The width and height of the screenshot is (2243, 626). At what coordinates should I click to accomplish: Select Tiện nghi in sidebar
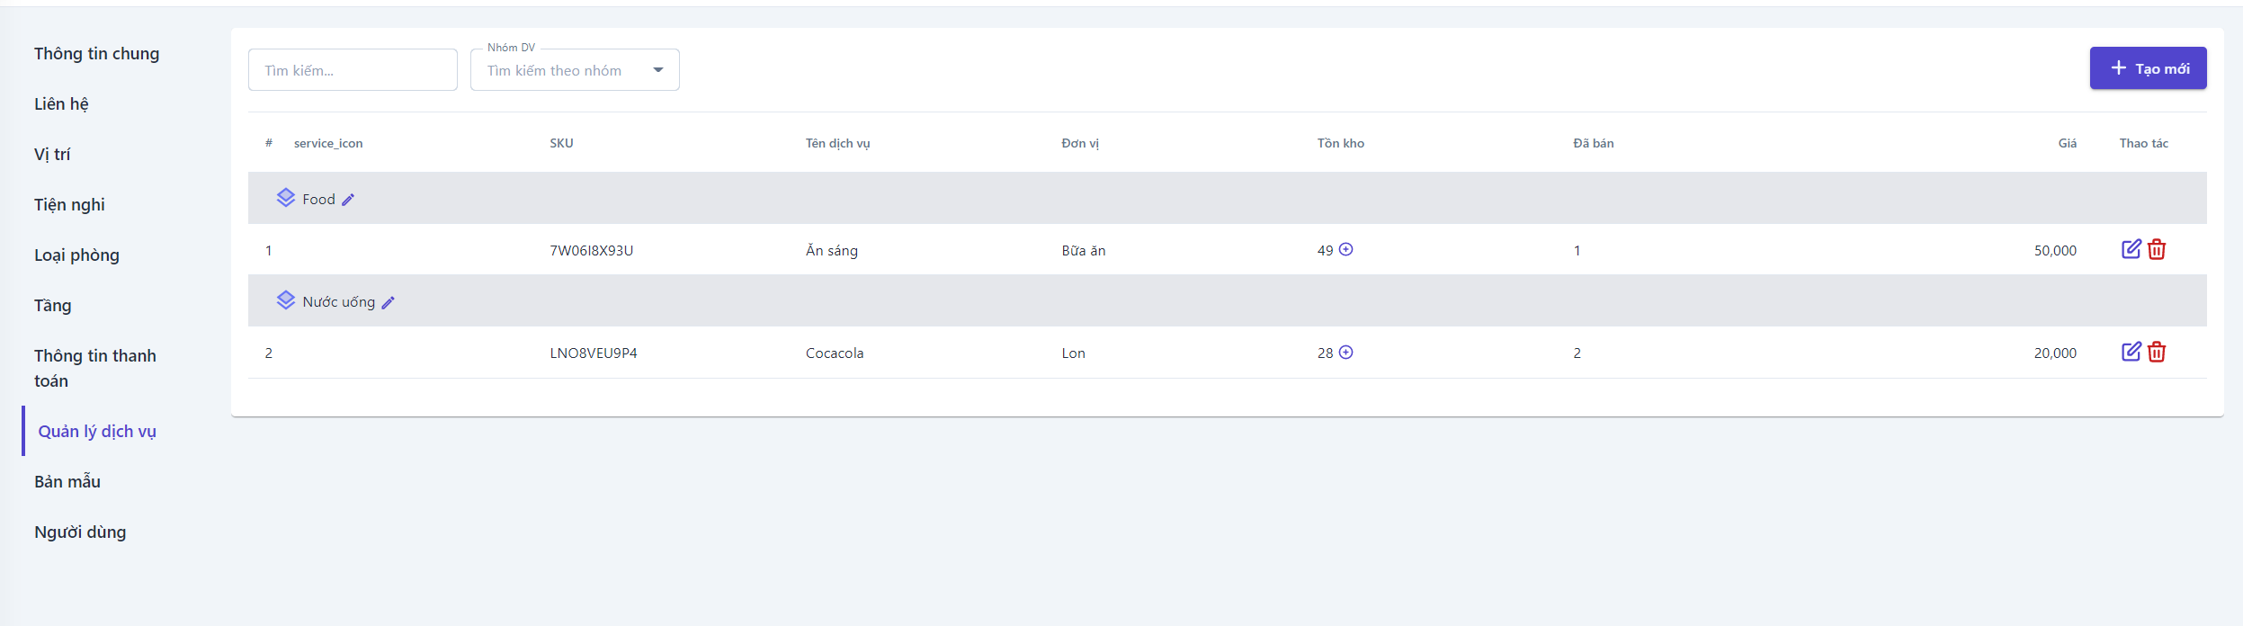[x=69, y=205]
